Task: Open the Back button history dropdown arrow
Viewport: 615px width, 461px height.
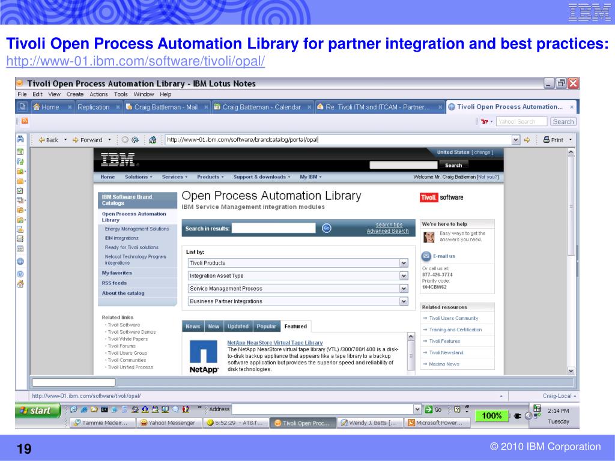Action: tap(65, 139)
